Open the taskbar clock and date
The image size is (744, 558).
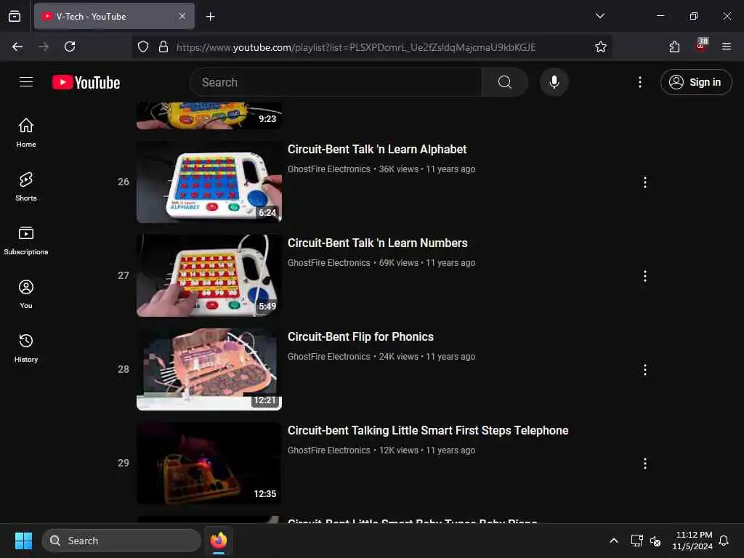pyautogui.click(x=692, y=541)
